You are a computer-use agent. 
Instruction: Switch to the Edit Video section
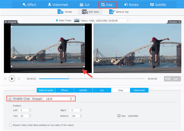pyautogui.click(x=90, y=12)
